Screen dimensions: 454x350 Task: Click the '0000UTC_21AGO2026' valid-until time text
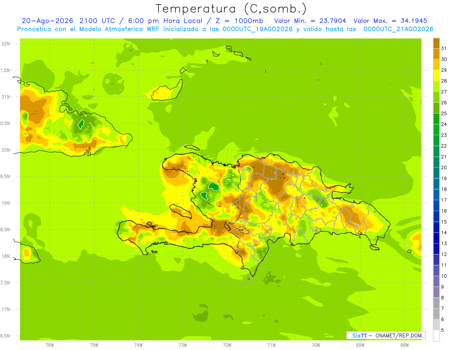pos(399,29)
